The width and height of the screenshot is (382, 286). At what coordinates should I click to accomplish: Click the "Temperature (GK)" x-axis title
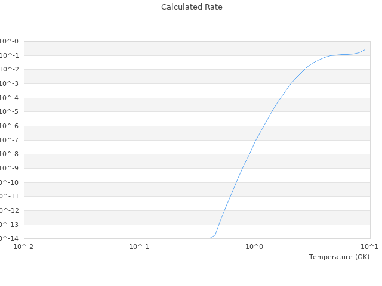(x=339, y=257)
